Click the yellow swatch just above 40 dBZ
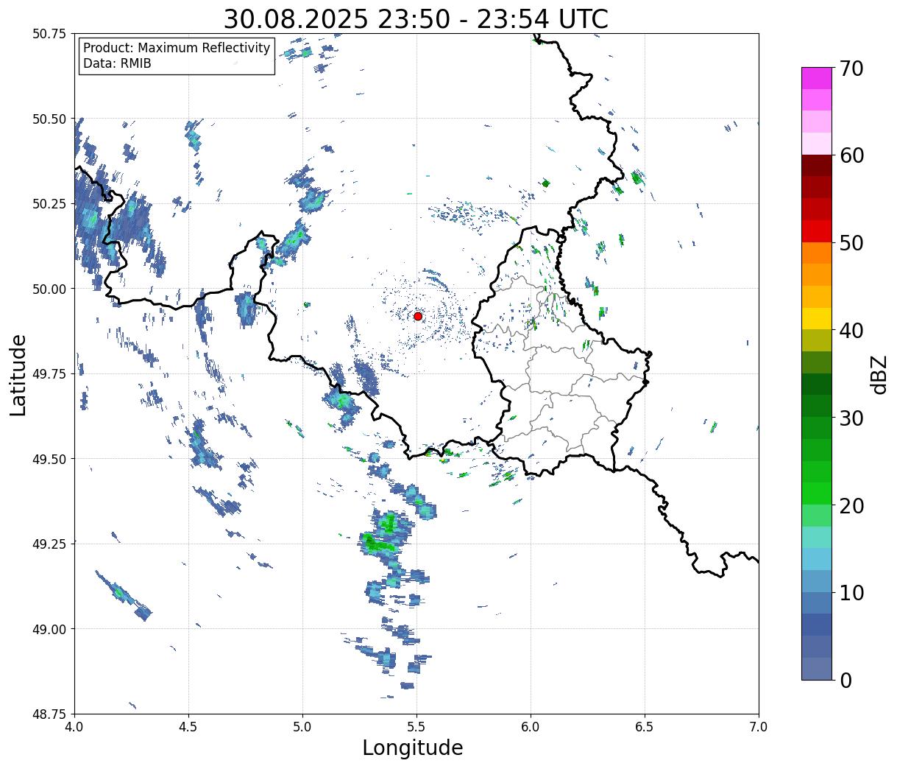The height and width of the screenshot is (766, 897). point(817,319)
